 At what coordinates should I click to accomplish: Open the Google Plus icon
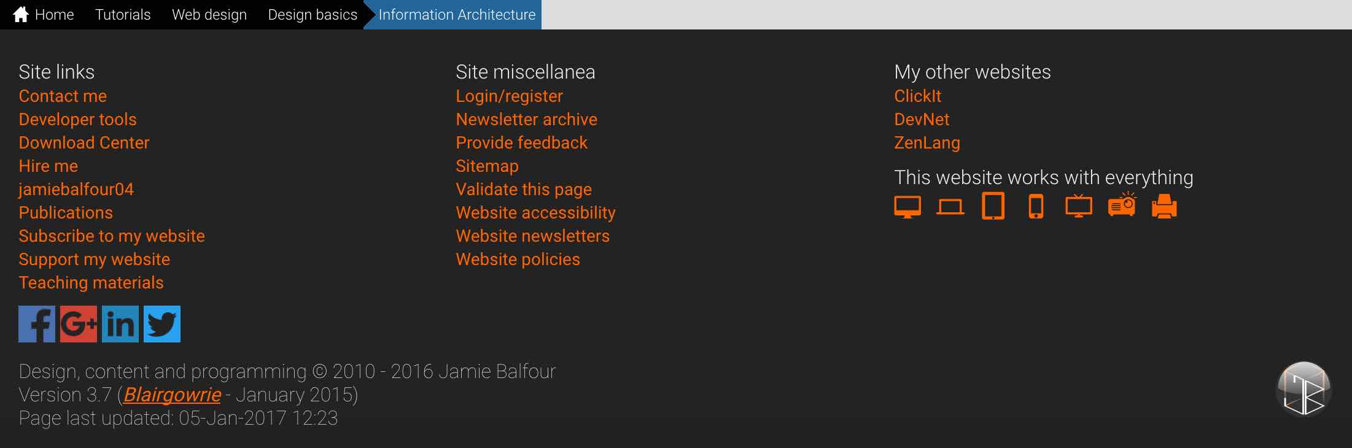pyautogui.click(x=79, y=324)
